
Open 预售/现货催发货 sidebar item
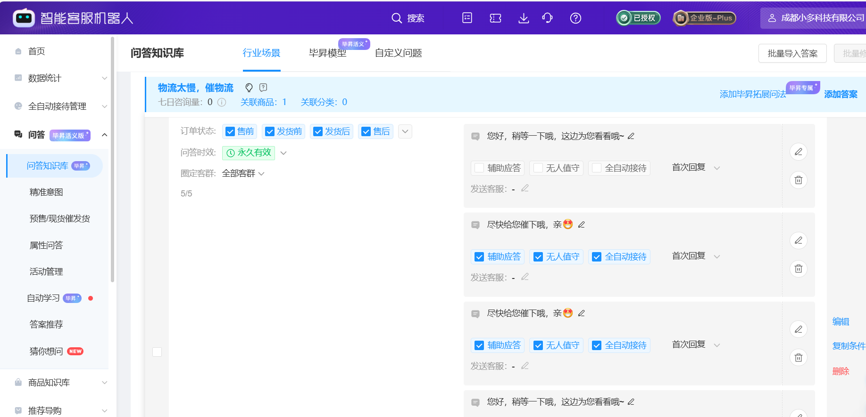tap(60, 219)
